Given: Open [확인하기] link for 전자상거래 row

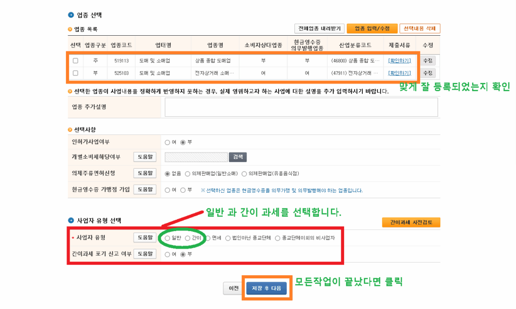Looking at the screenshot, I should click(399, 73).
